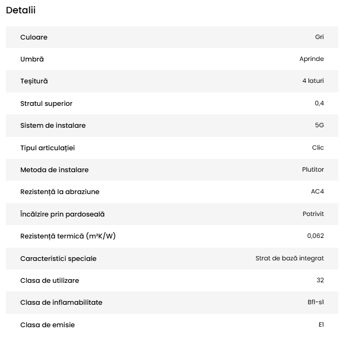Click the Sistem de instalare label

click(x=53, y=126)
